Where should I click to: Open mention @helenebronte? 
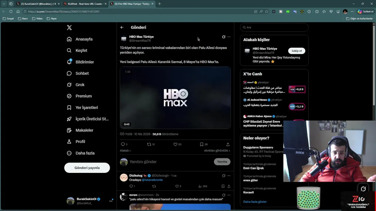pos(152,180)
